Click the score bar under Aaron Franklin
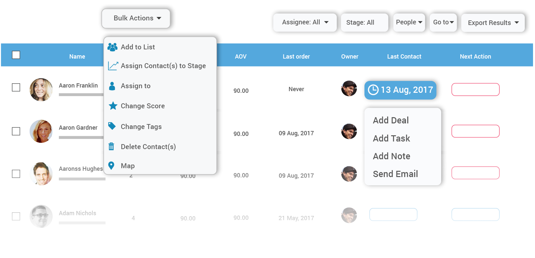This screenshot has height=258, width=535. (x=82, y=95)
